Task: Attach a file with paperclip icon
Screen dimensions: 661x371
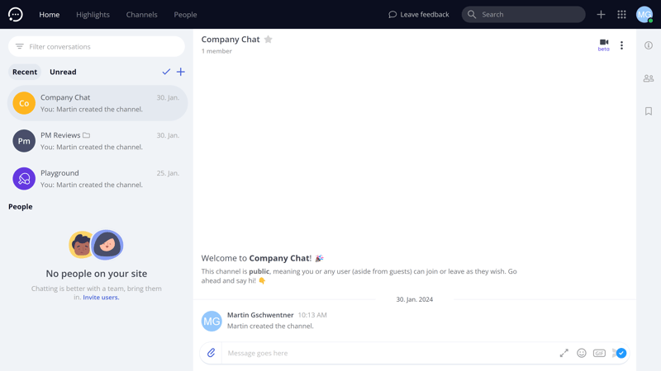Action: click(211, 353)
